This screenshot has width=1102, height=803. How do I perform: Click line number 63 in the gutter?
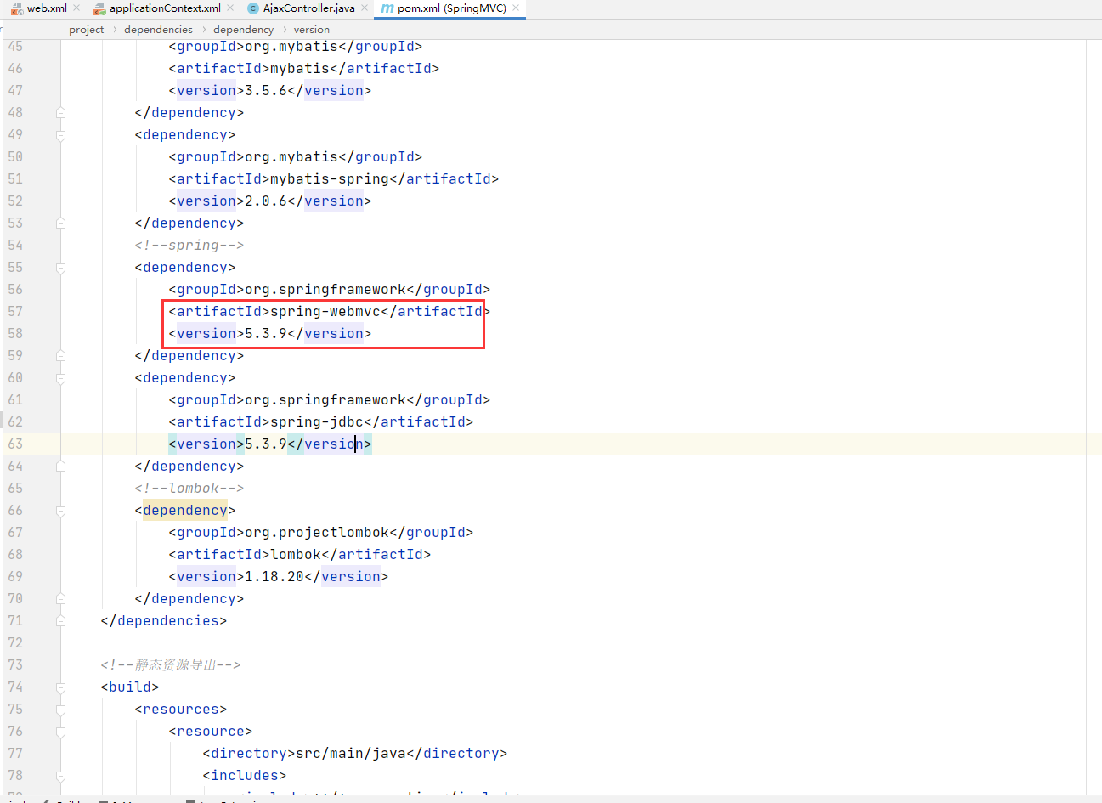pos(15,443)
